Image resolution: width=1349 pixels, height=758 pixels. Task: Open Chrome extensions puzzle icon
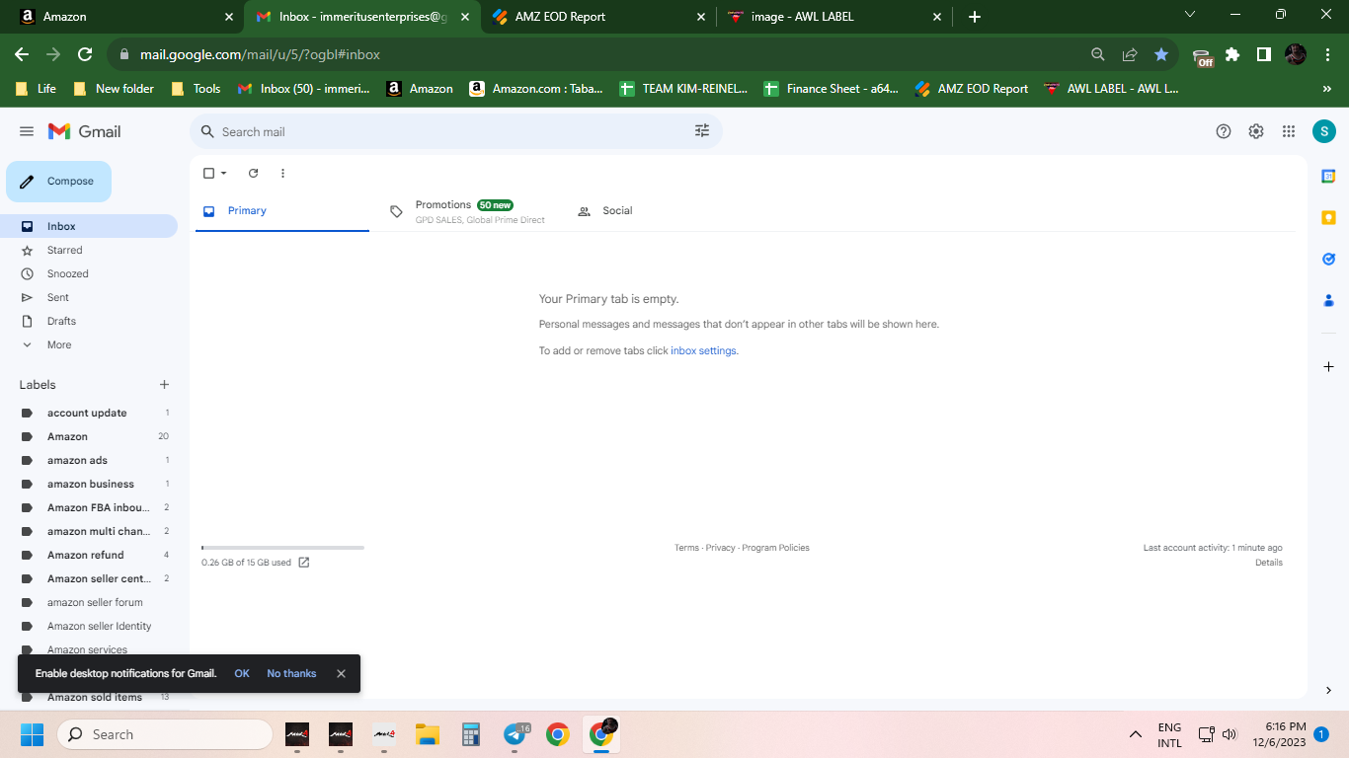click(1232, 54)
